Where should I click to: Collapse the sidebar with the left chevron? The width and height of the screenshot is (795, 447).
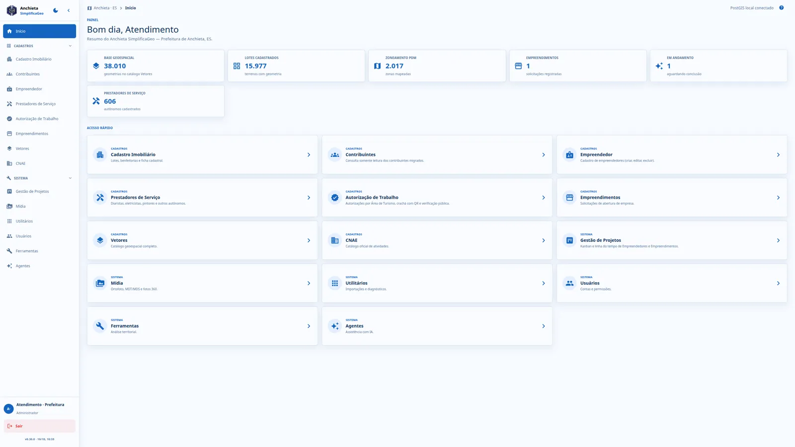pos(69,10)
